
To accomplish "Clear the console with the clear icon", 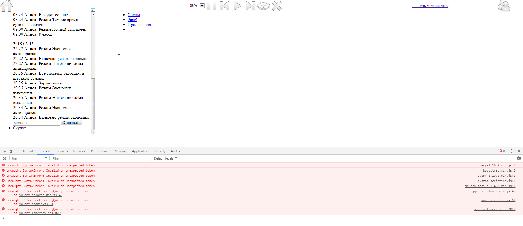I will click(5, 158).
